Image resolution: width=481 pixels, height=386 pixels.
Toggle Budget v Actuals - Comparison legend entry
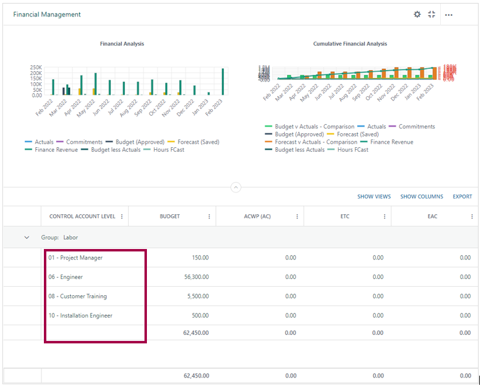tap(310, 127)
